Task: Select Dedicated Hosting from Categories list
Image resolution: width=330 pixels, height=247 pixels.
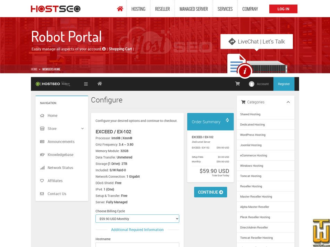Action: tap(252, 124)
